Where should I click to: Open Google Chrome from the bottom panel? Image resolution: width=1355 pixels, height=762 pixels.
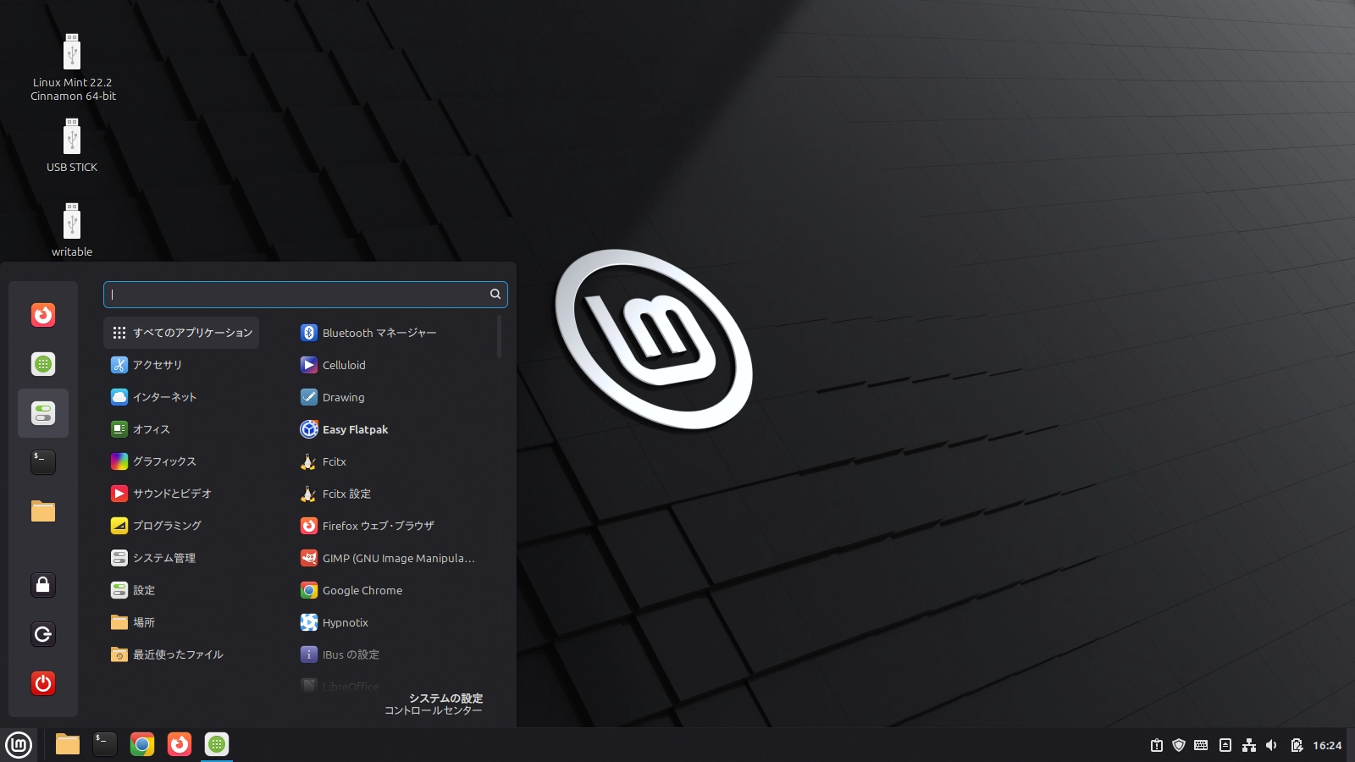(x=142, y=744)
